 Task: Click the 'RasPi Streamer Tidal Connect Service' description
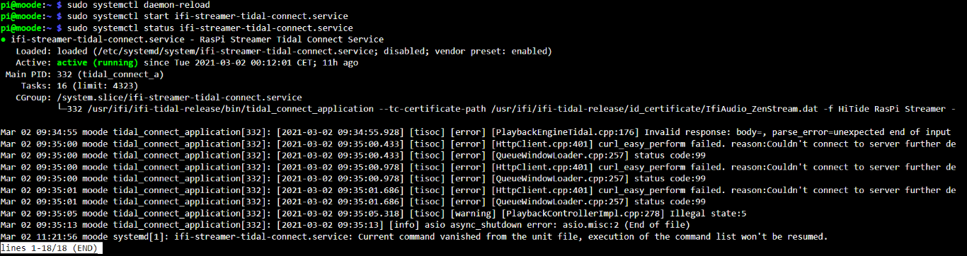point(291,40)
